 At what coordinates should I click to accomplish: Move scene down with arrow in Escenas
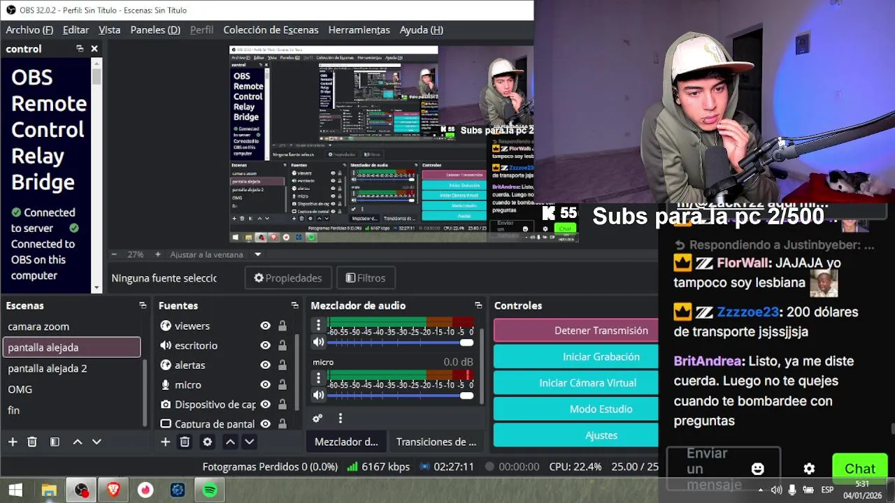96,442
